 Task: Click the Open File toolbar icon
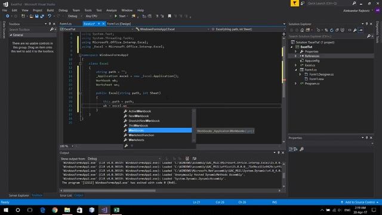point(32,16)
